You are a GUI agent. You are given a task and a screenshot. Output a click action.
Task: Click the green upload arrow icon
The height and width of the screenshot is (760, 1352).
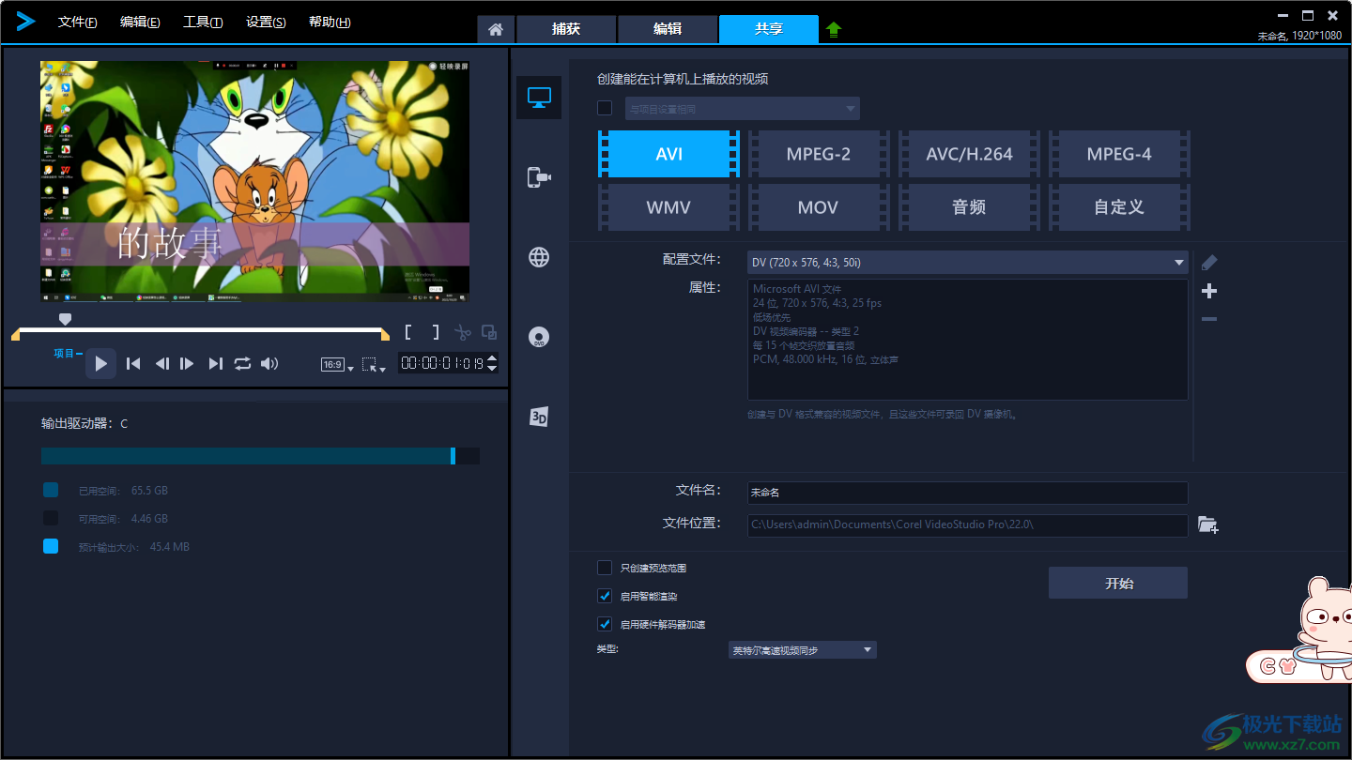[x=834, y=29]
